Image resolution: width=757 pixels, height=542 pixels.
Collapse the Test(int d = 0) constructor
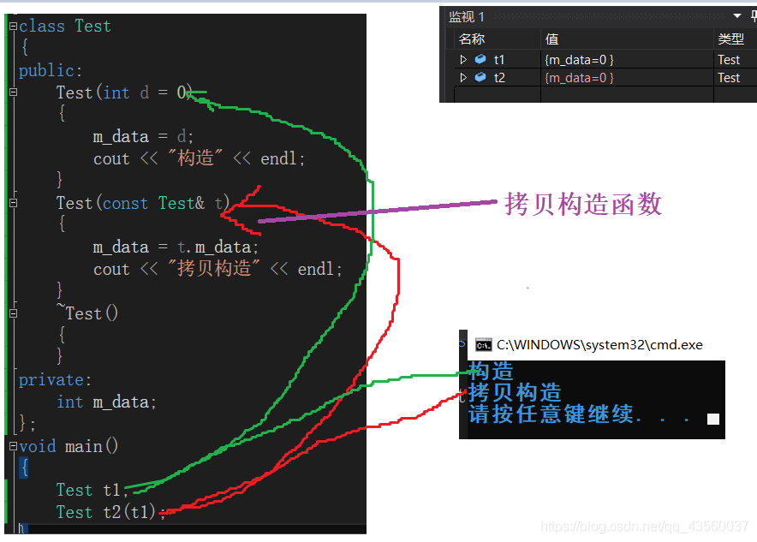point(14,92)
